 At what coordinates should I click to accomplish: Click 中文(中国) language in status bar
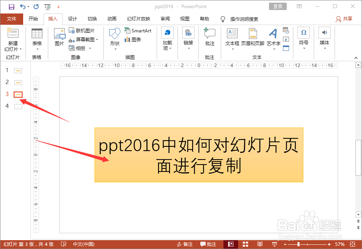pyautogui.click(x=84, y=244)
